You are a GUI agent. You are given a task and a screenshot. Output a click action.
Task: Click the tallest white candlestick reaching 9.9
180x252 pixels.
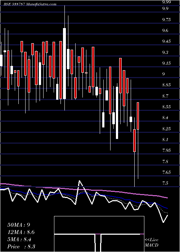click(64, 58)
